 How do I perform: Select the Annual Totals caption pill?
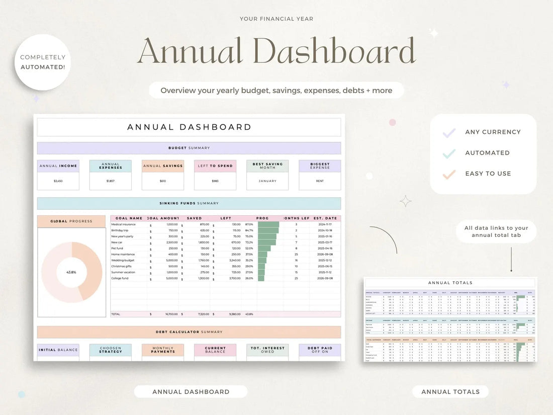point(450,392)
